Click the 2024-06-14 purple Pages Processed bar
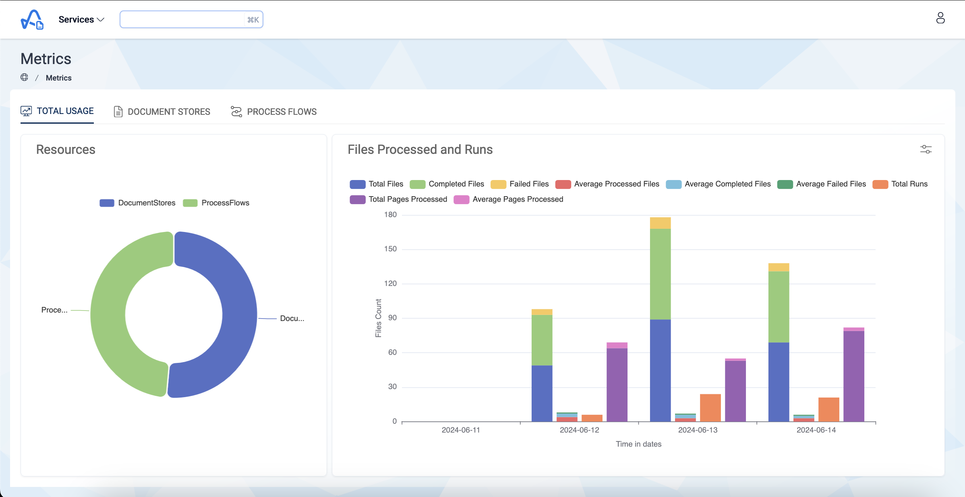 [853, 376]
